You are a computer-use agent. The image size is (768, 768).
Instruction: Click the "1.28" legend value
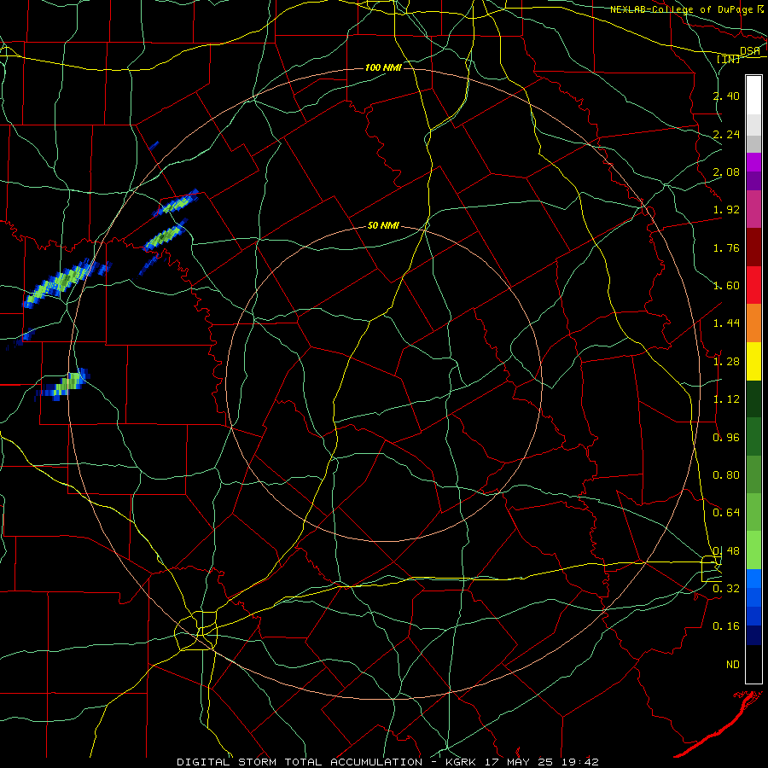(x=726, y=362)
